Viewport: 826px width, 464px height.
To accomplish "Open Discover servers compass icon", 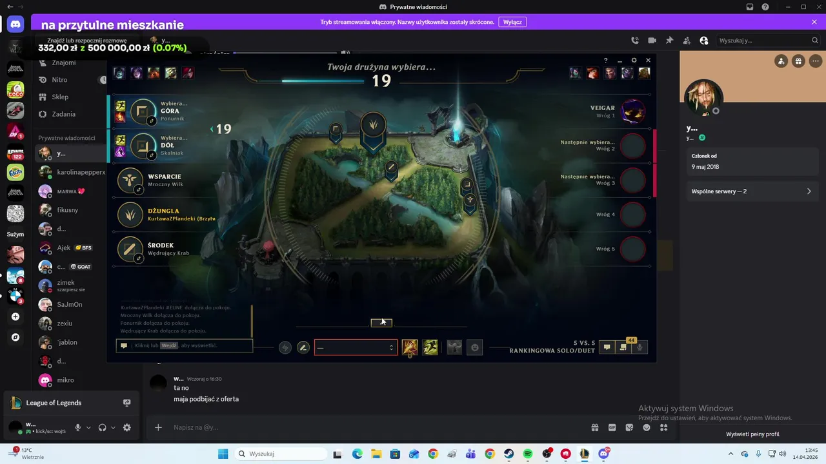I will tap(15, 337).
